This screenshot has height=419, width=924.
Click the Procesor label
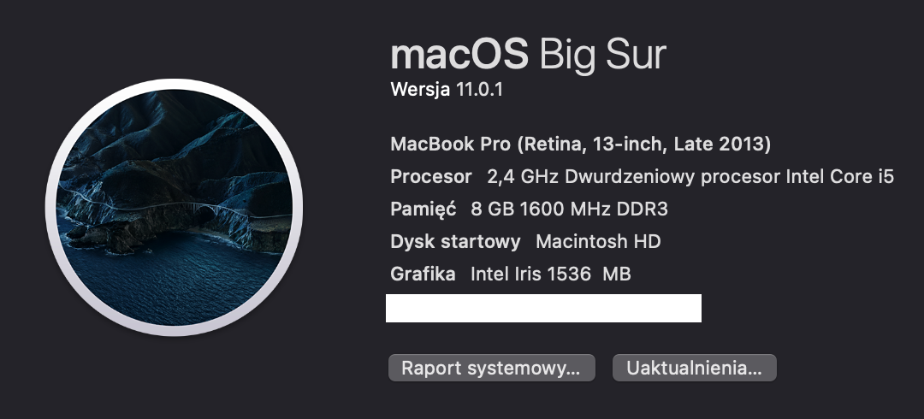tap(430, 176)
